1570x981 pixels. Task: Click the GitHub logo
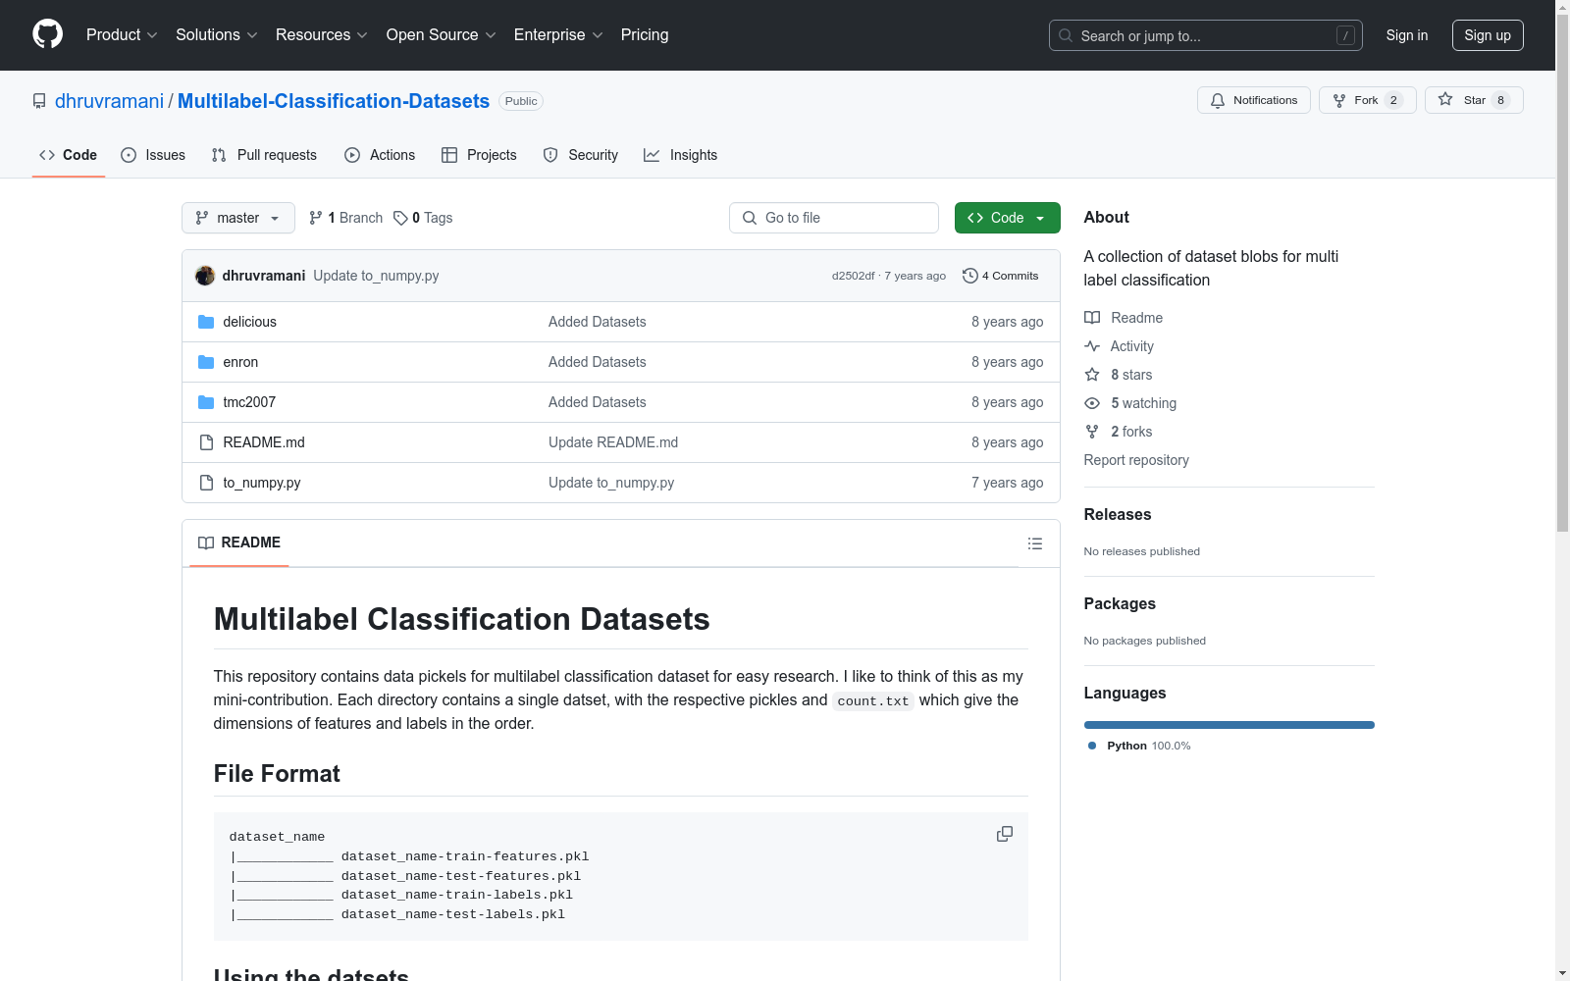47,34
